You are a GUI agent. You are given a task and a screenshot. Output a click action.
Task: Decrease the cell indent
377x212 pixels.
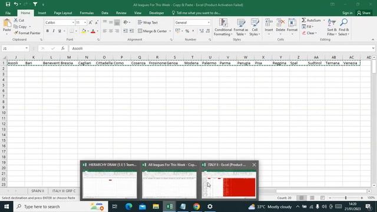pos(125,31)
